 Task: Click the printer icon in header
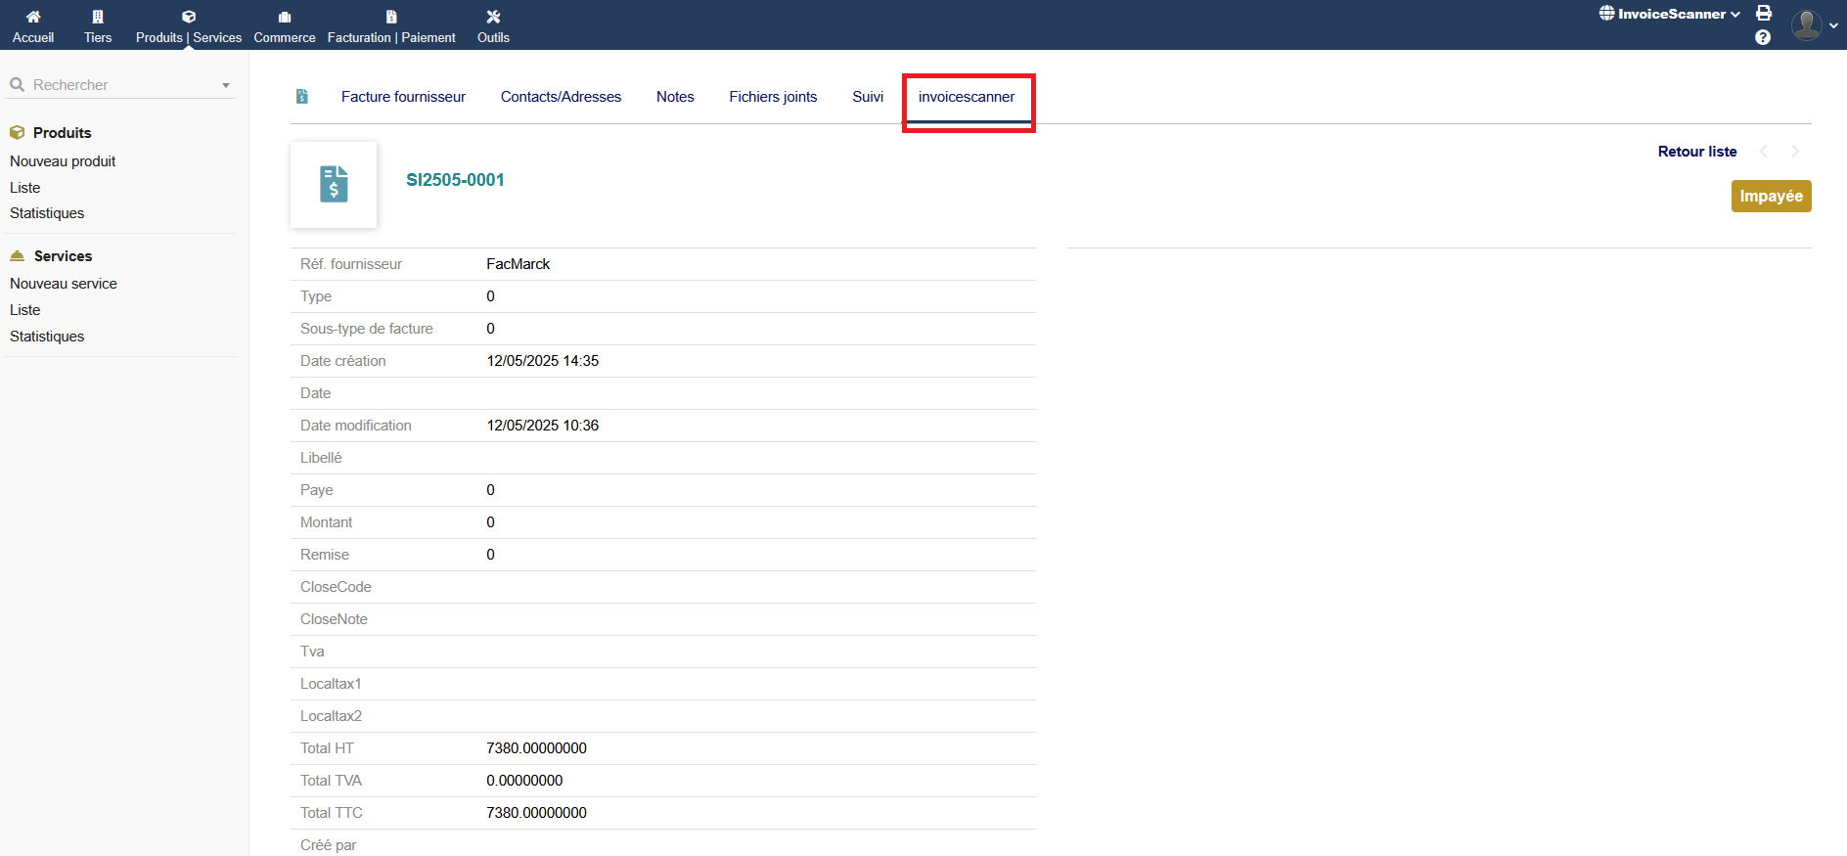(x=1764, y=13)
